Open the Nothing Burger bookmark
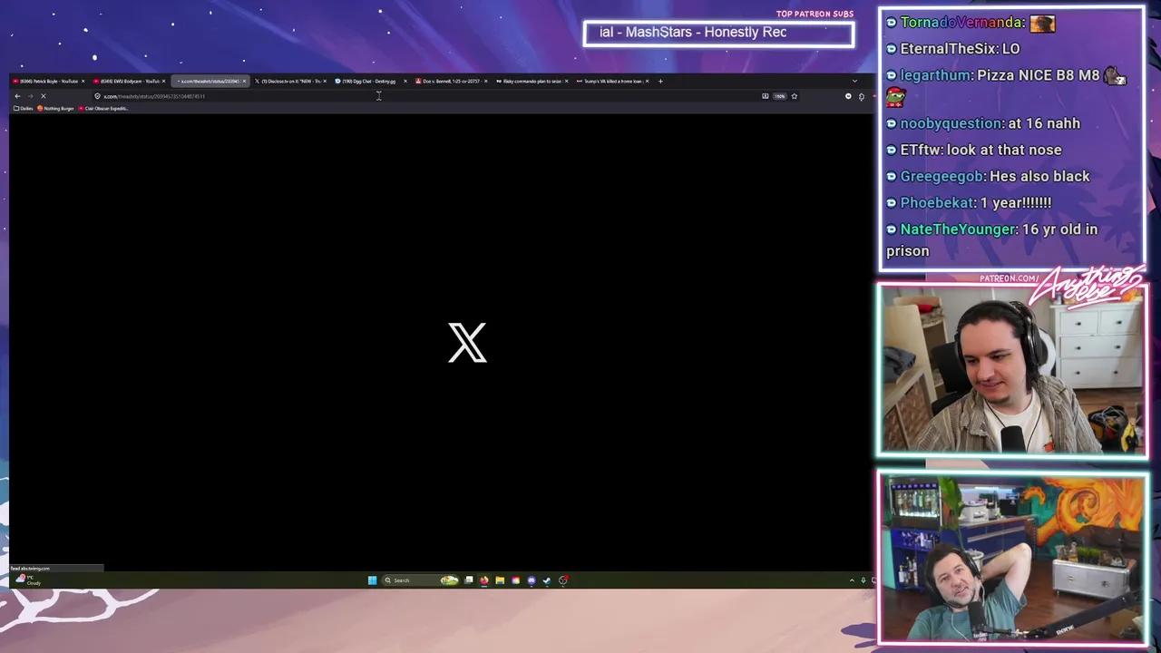 (x=55, y=108)
